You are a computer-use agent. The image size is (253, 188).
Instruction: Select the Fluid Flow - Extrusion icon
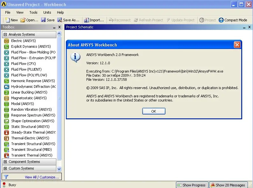(6, 58)
